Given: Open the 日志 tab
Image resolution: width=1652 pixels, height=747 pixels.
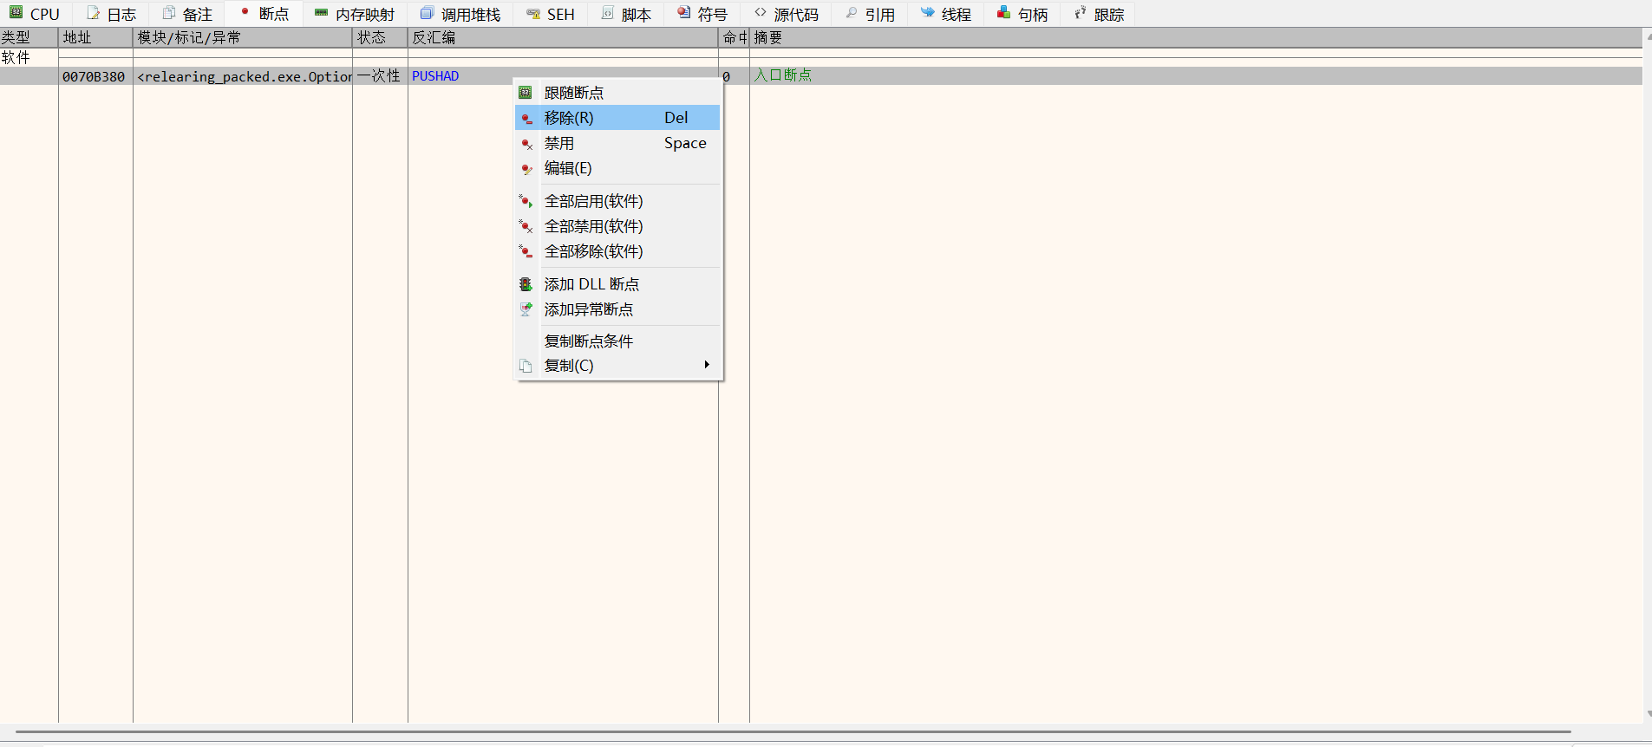Looking at the screenshot, I should coord(110,14).
